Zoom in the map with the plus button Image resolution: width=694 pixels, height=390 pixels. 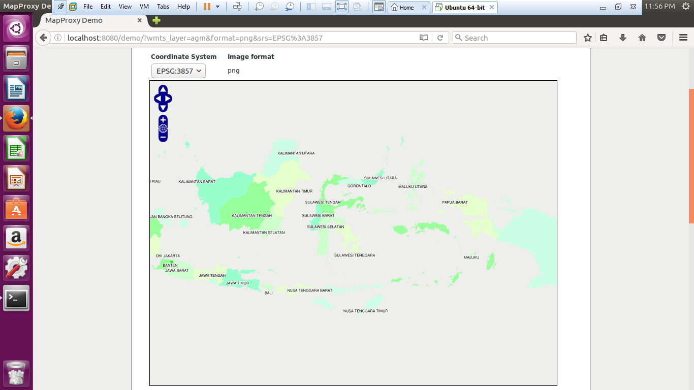tap(163, 119)
